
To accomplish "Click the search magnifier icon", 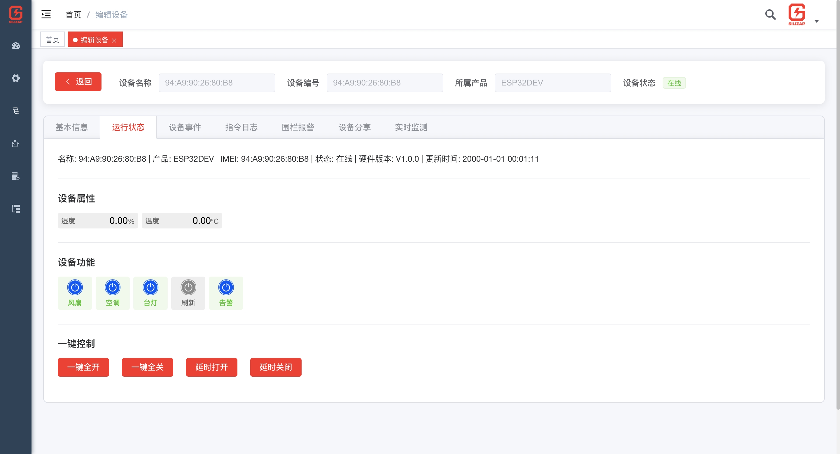I will pos(770,15).
